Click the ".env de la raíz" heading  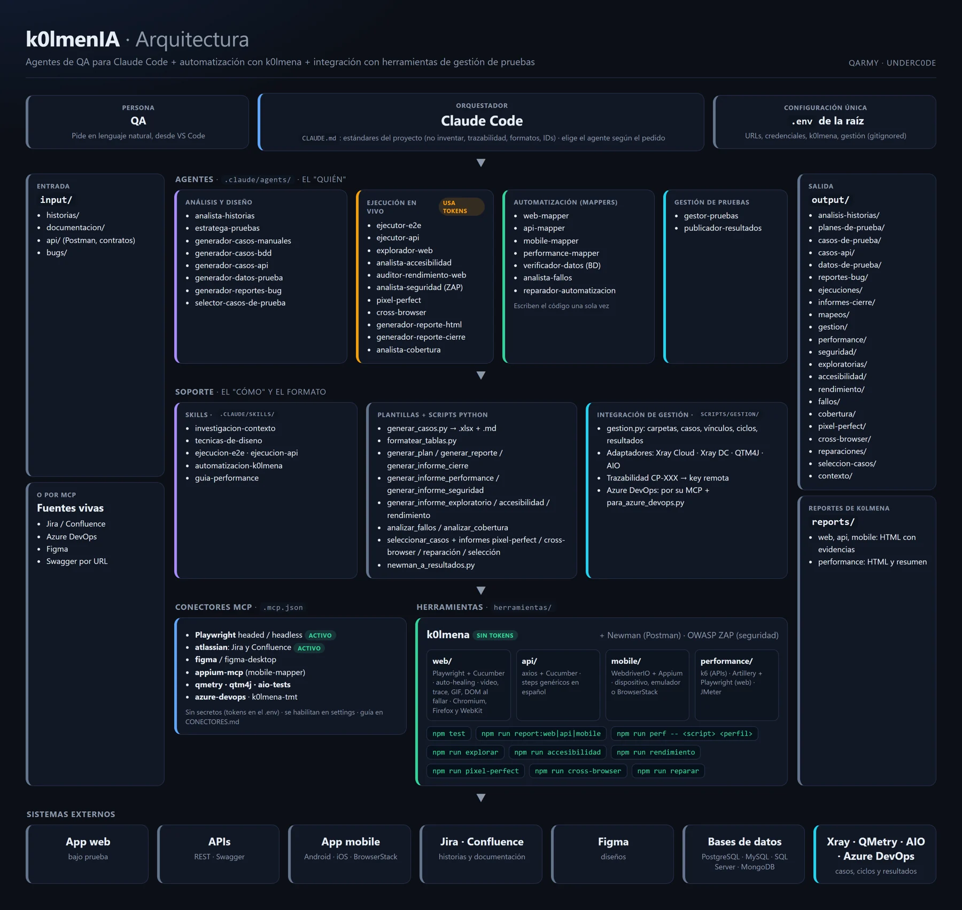(827, 121)
